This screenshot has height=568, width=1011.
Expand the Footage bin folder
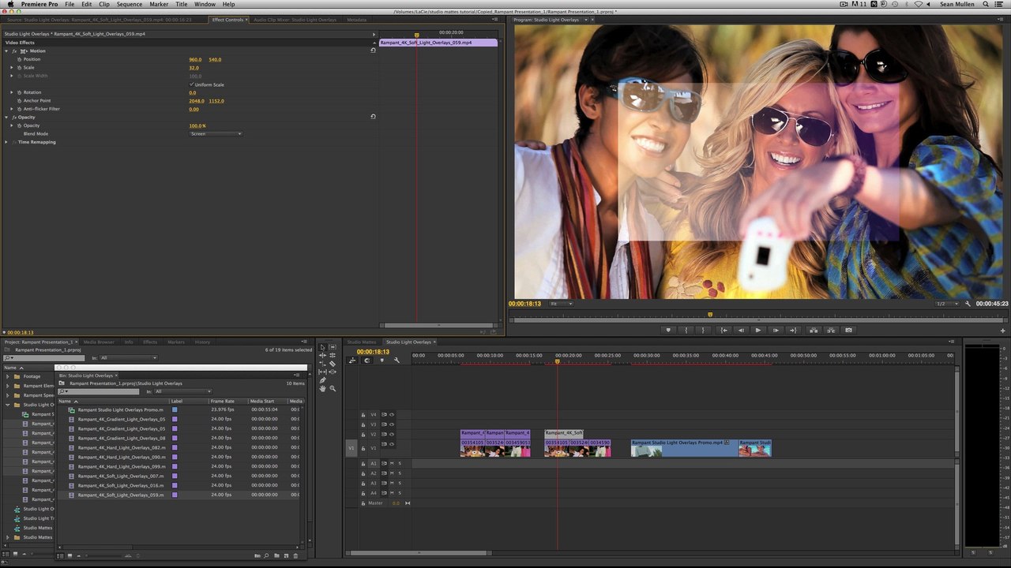[7, 376]
